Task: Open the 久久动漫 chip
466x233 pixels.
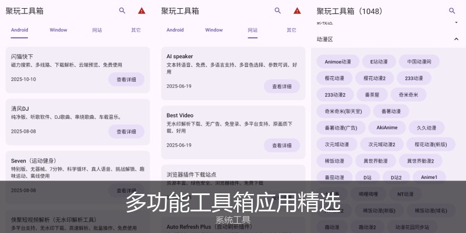Action: (x=426, y=128)
